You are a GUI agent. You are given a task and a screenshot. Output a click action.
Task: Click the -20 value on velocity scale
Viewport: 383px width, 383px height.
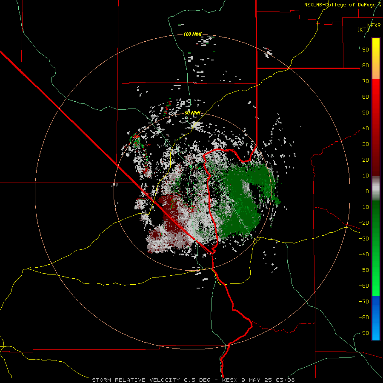364,223
